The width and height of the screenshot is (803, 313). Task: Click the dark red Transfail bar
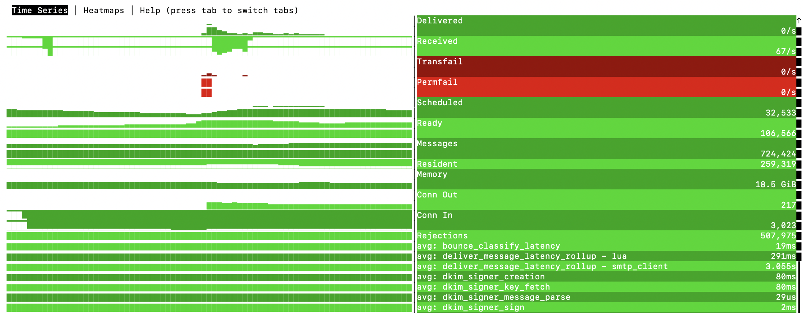point(604,67)
